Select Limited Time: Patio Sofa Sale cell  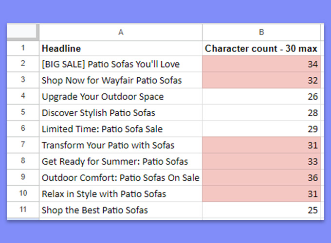coord(121,129)
